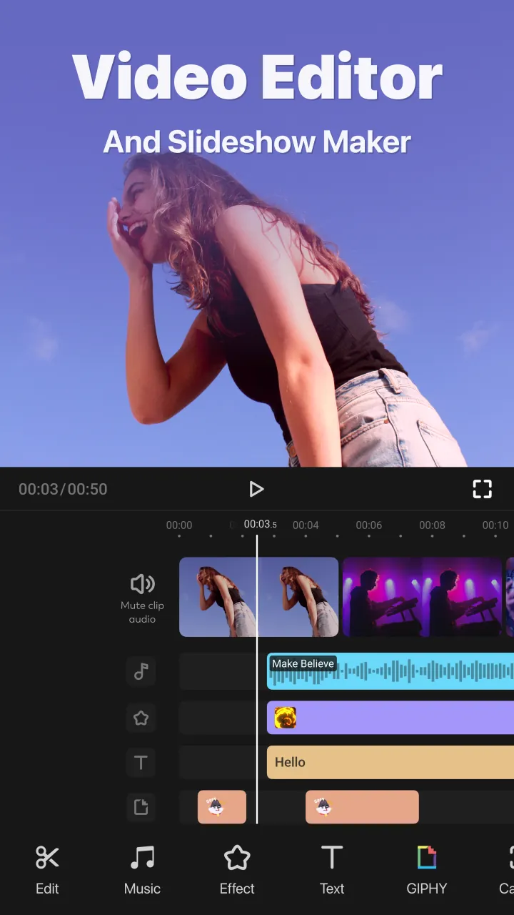Click the 00:06 mark on timeline ruler
The height and width of the screenshot is (915, 514).
369,525
